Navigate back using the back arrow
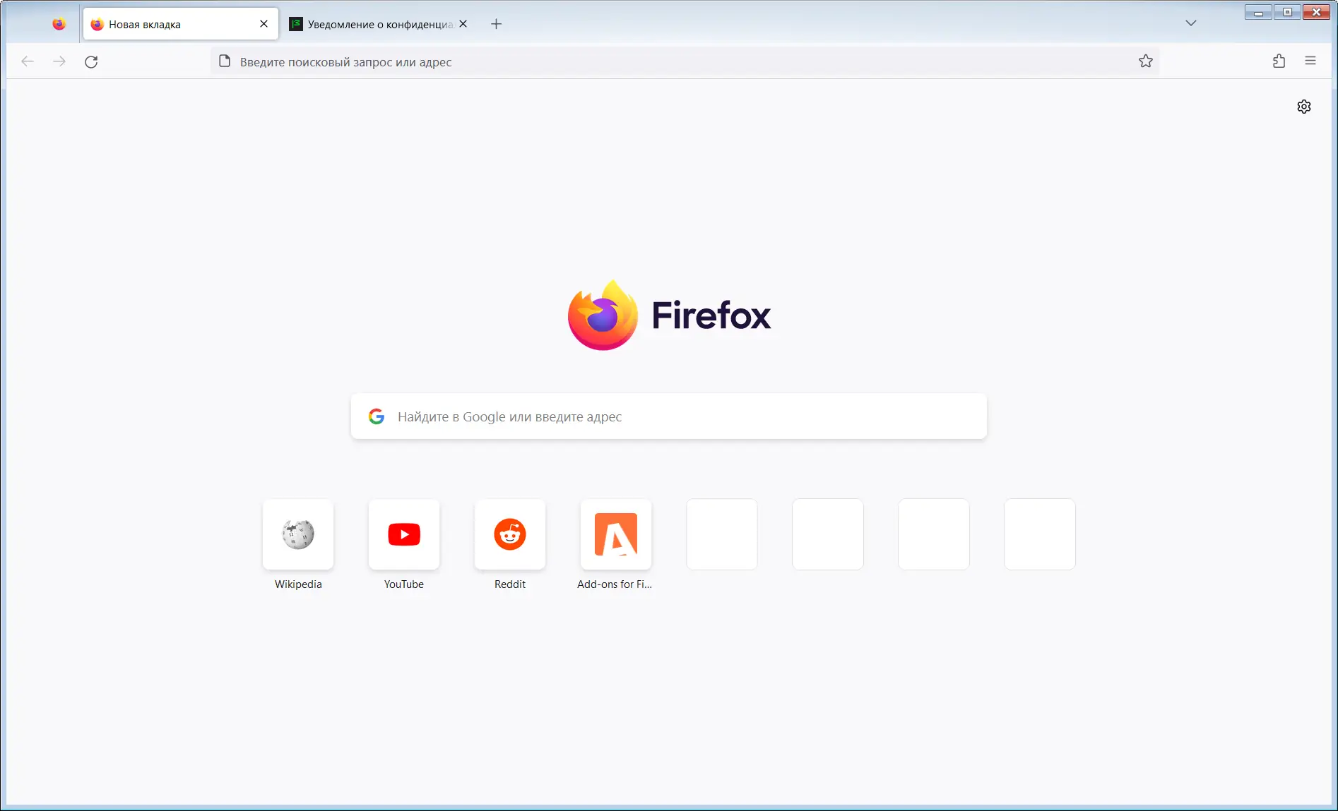 27,61
